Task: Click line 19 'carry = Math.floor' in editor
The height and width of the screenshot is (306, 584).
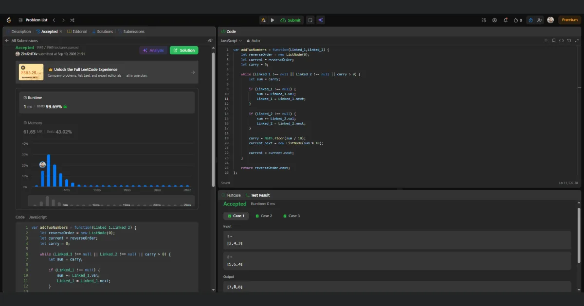Action: click(276, 138)
